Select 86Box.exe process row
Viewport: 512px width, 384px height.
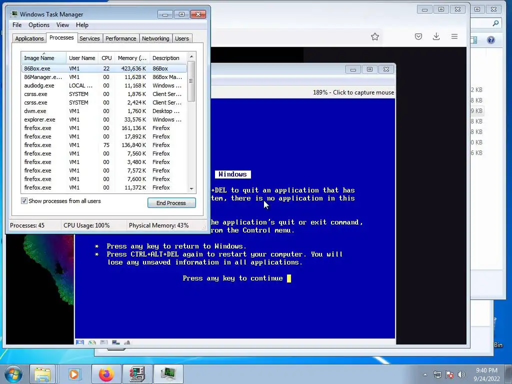104,68
